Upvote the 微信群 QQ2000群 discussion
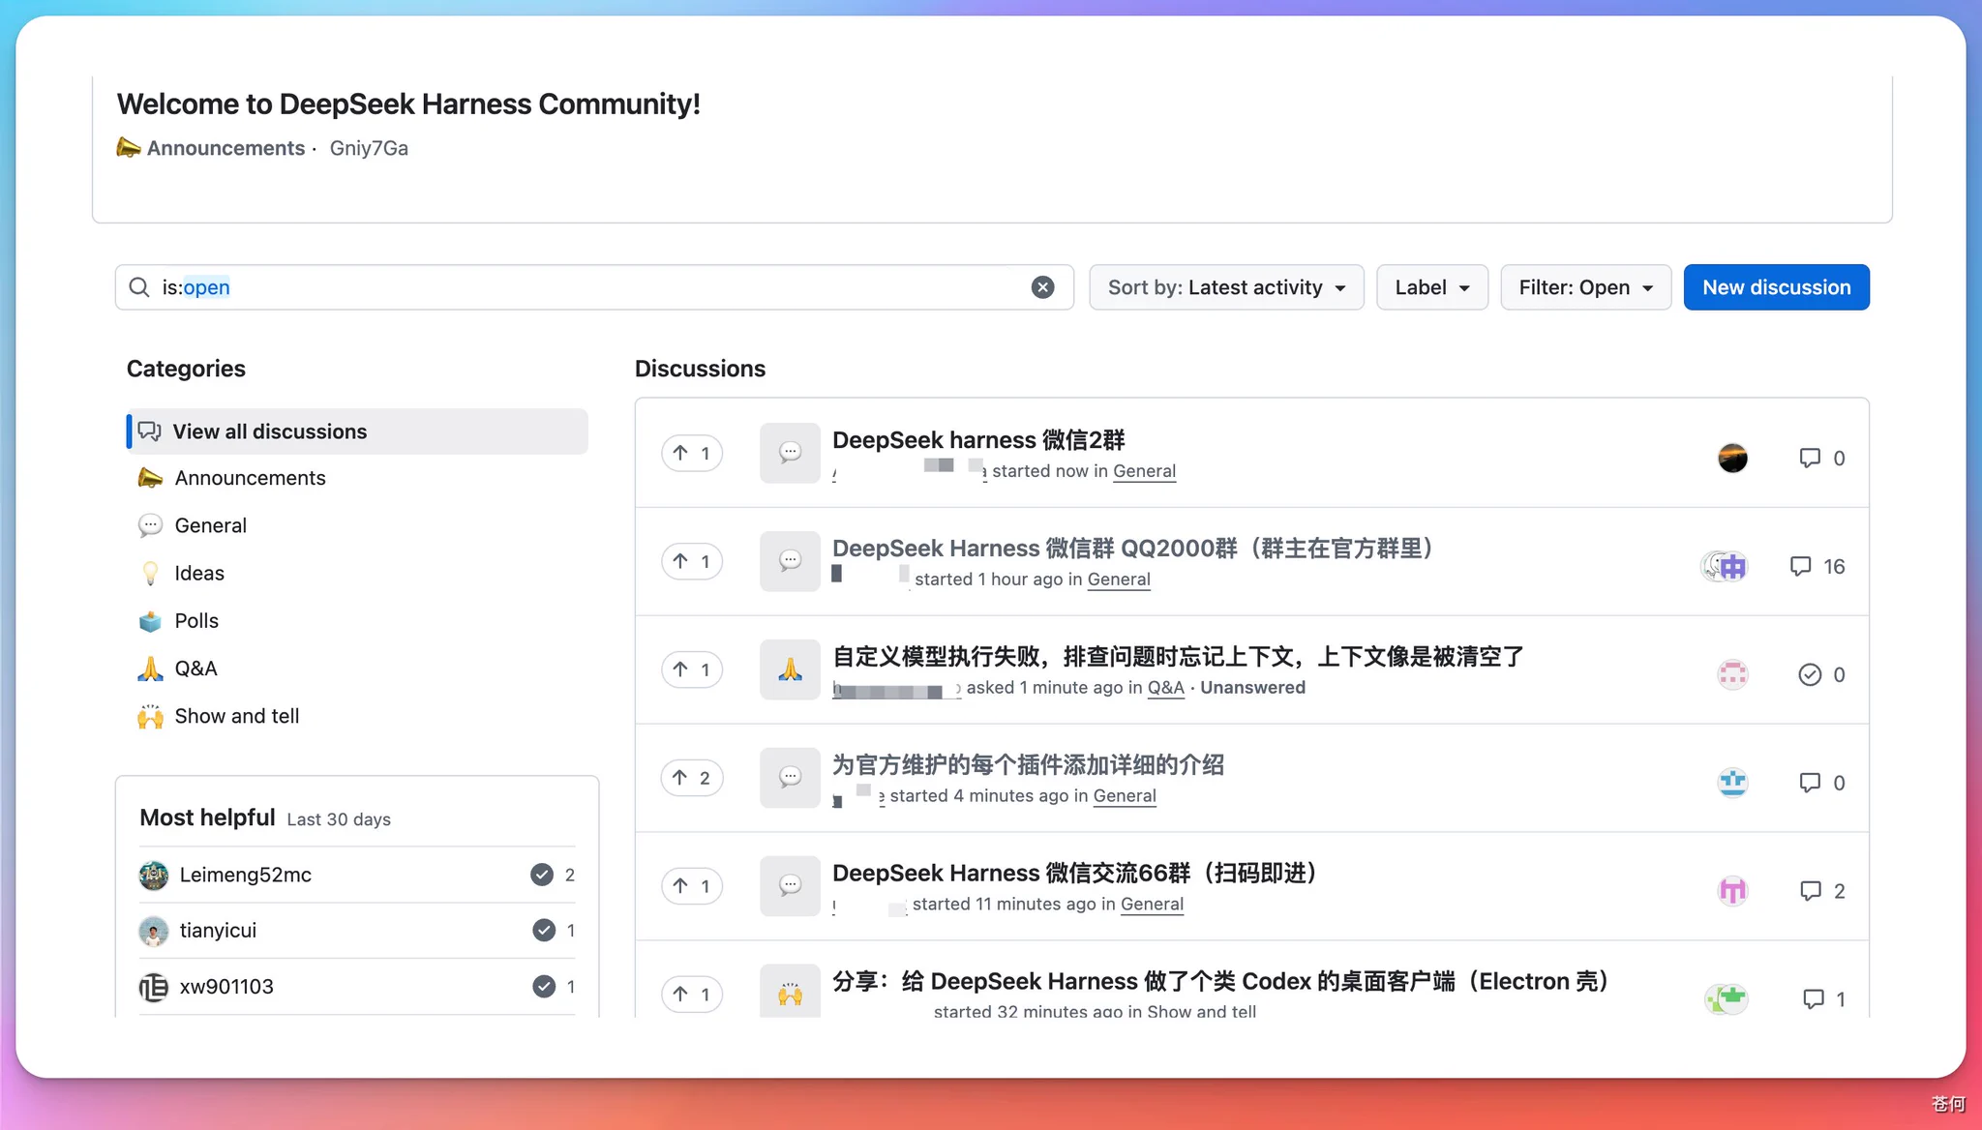Viewport: 1982px width, 1130px height. point(692,561)
